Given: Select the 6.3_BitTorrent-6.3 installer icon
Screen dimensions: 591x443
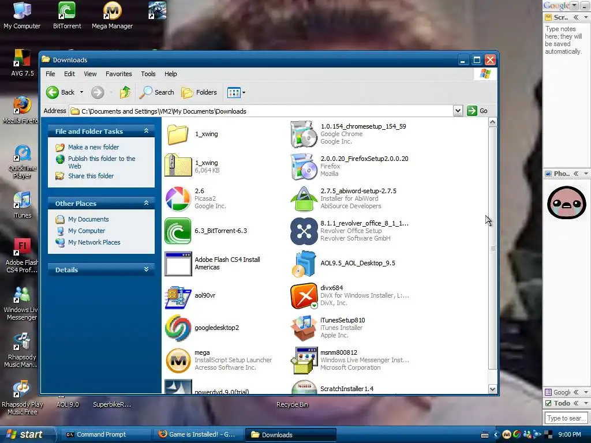Looking at the screenshot, I should [178, 231].
